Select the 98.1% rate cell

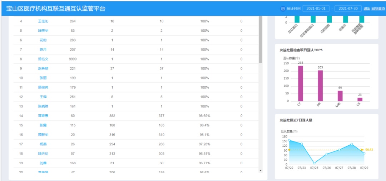(x=204, y=135)
